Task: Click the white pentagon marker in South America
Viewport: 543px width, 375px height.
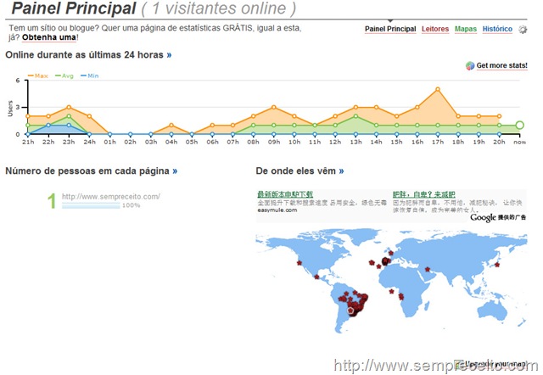Action: click(350, 311)
